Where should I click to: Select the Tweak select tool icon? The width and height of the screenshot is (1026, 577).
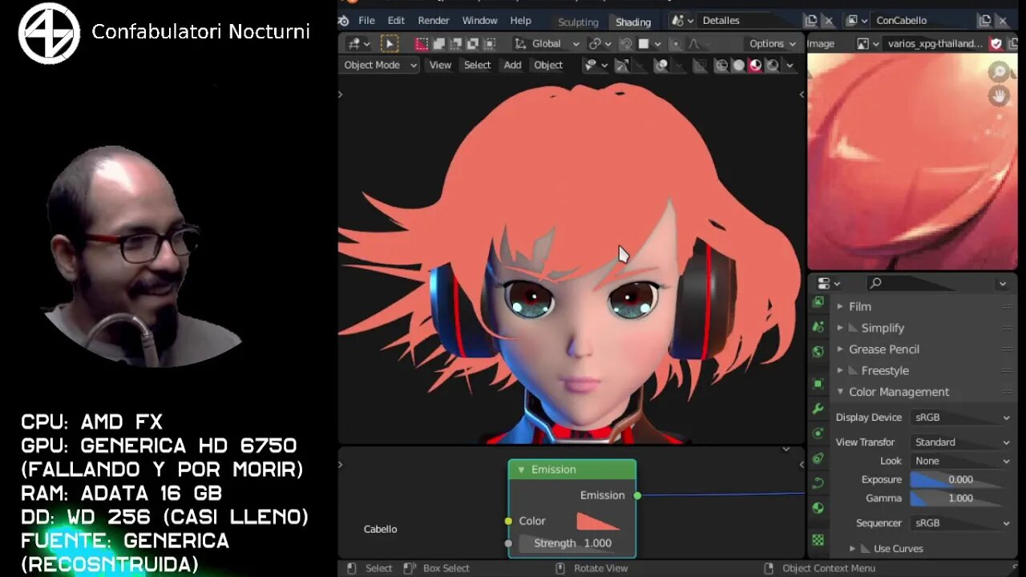(389, 43)
